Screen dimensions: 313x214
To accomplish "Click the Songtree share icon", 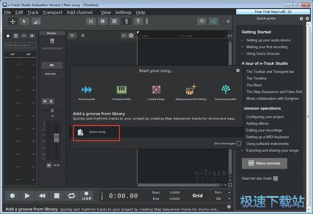I will tap(213, 21).
